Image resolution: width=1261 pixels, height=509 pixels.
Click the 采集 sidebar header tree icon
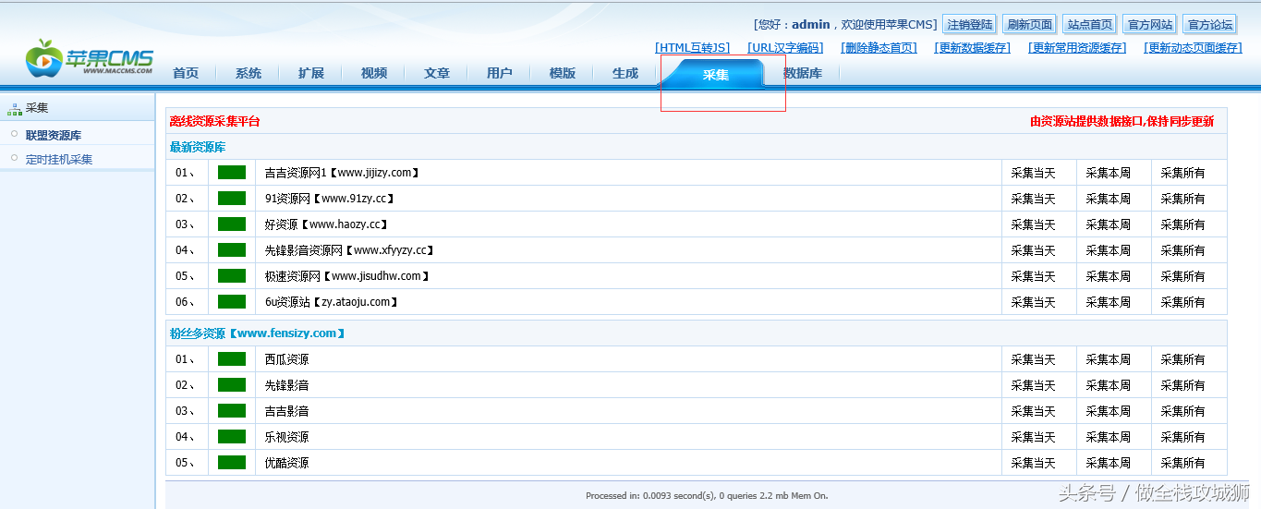tap(14, 109)
